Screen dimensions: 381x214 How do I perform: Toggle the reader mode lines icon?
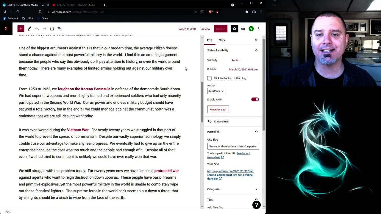click(x=202, y=12)
